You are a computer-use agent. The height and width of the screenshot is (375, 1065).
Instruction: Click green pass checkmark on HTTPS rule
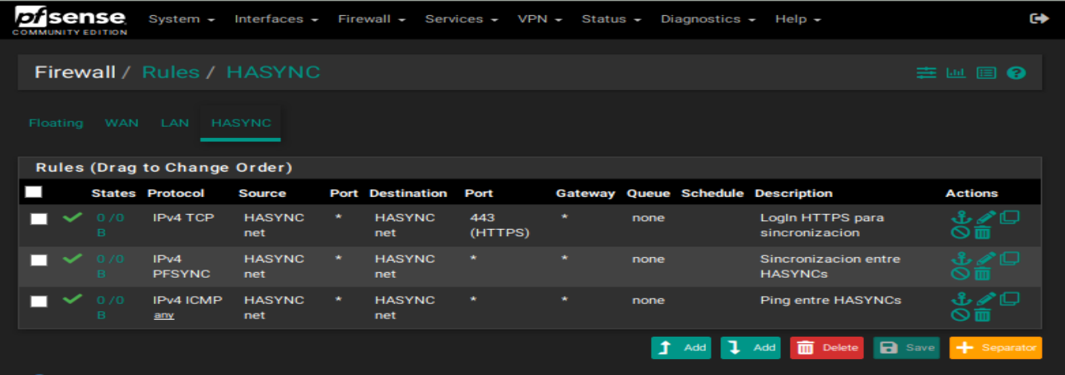click(x=73, y=217)
